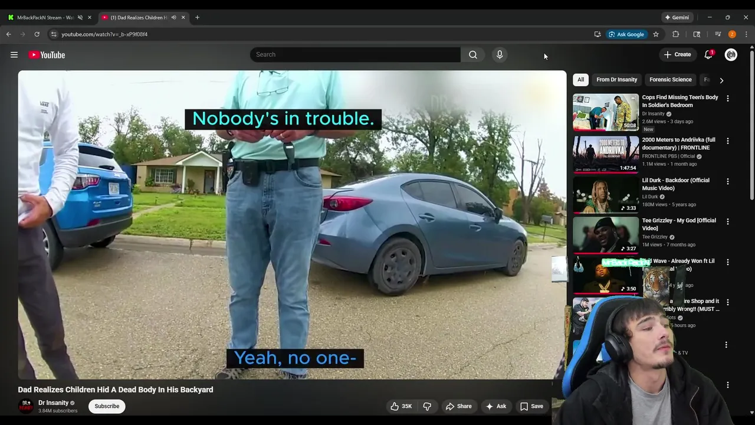
Task: Open a new browser tab
Action: tap(197, 18)
